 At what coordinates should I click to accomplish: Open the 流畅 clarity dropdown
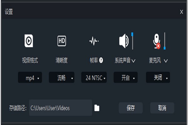pos(61,78)
